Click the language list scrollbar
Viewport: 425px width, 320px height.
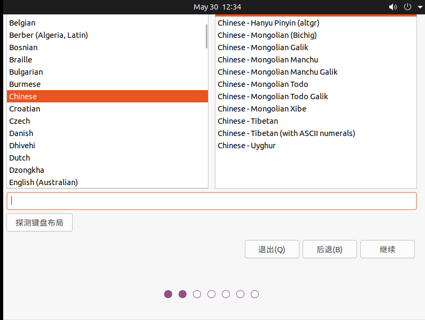pos(206,36)
